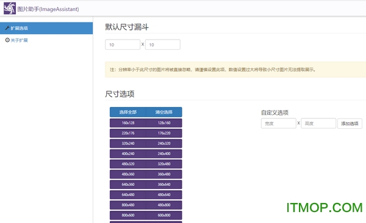Click the 选择全部 button
Image resolution: width=366 pixels, height=223 pixels.
click(x=128, y=112)
